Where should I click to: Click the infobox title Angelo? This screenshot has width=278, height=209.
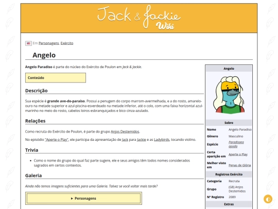229,69
